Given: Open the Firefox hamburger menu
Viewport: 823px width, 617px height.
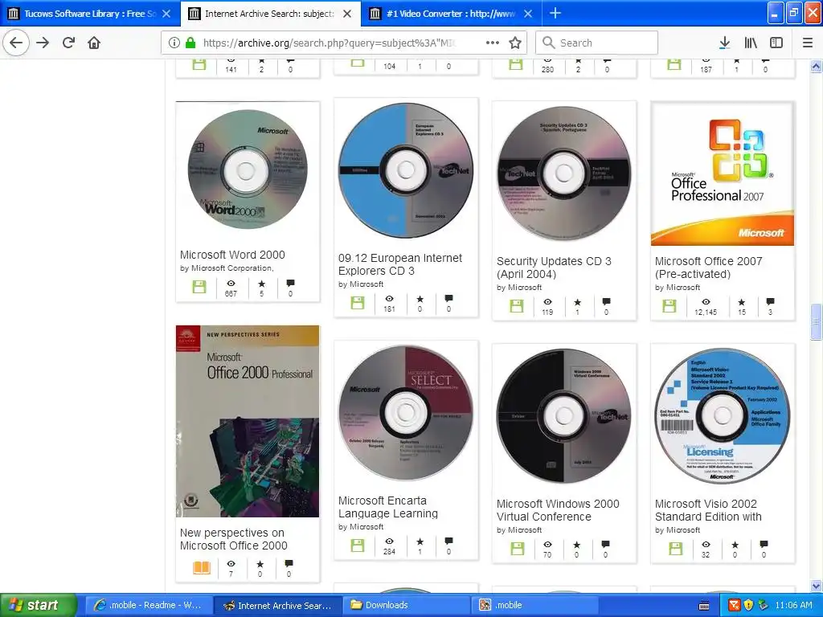Looking at the screenshot, I should [808, 43].
